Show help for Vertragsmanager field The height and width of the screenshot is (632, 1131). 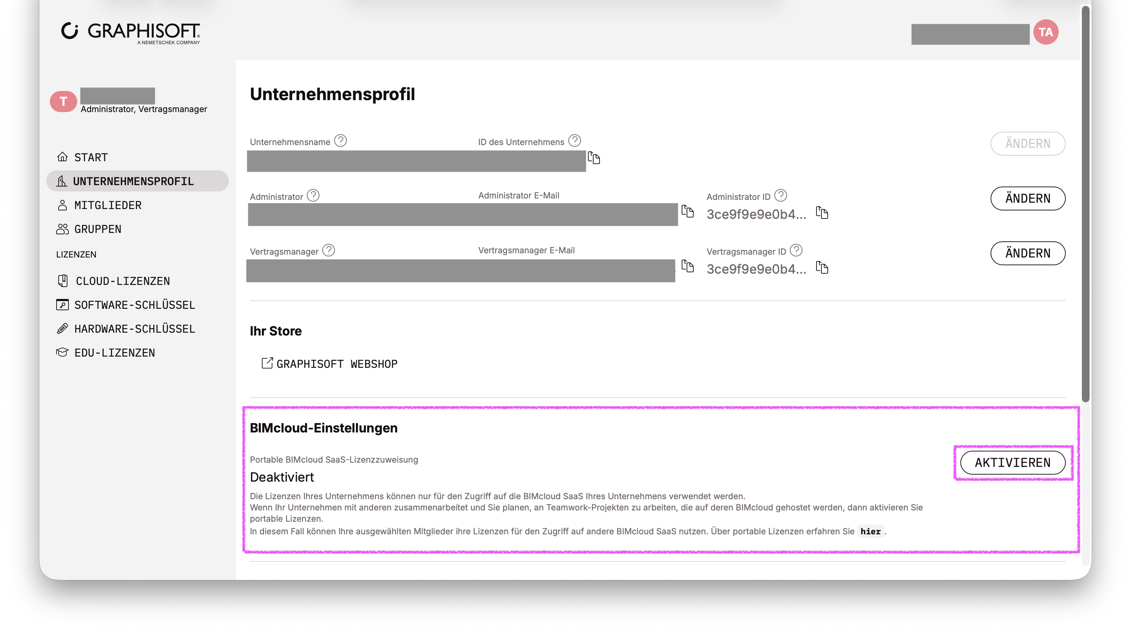tap(329, 250)
